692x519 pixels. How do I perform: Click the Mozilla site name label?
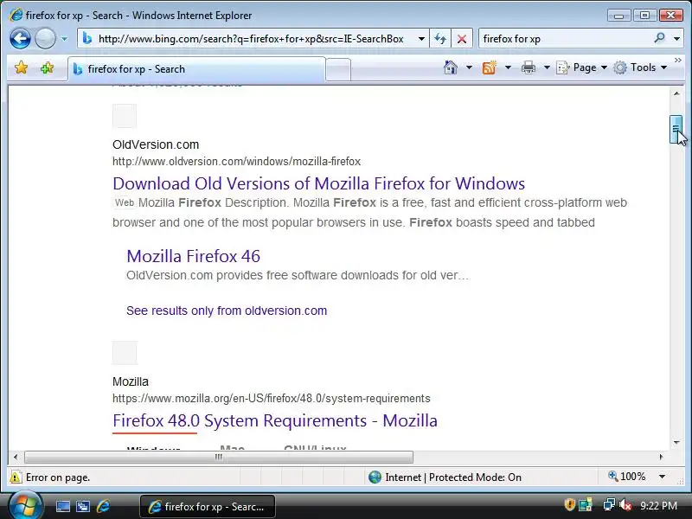click(131, 381)
